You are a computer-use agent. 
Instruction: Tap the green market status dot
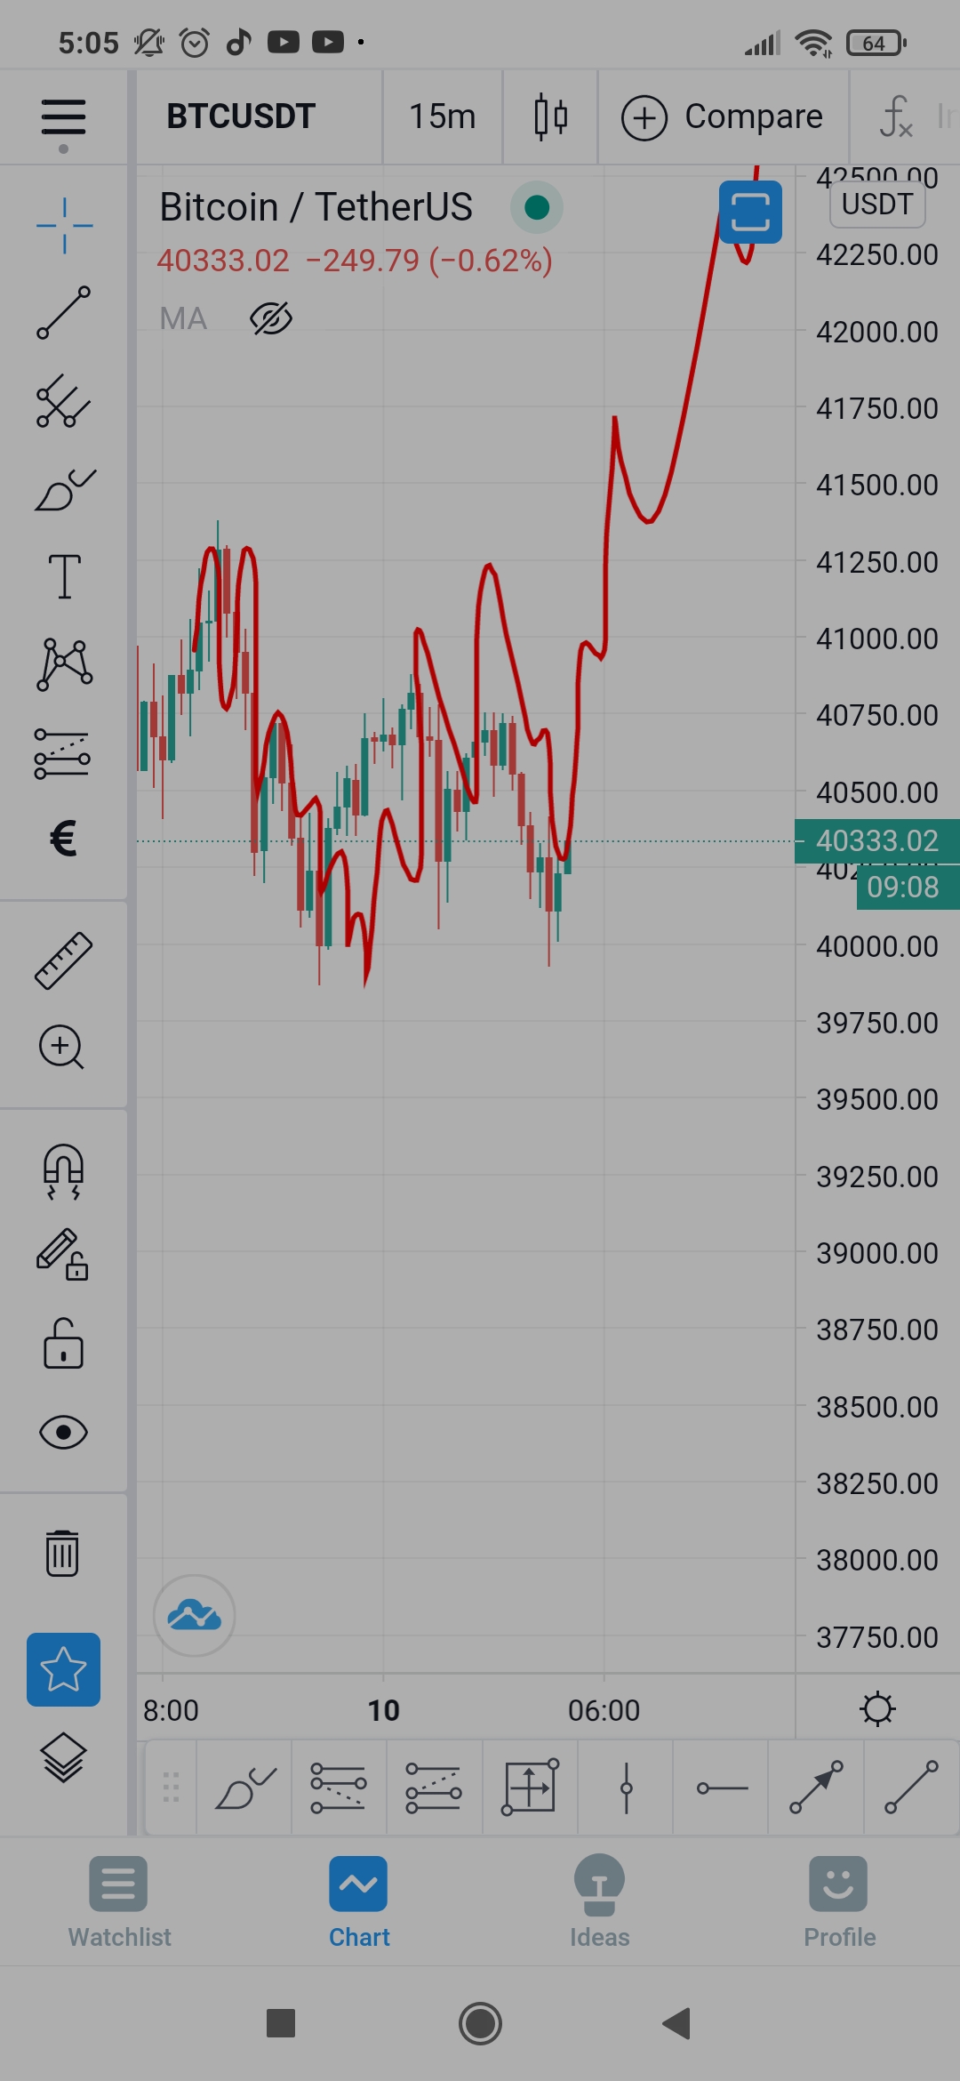[x=536, y=207]
